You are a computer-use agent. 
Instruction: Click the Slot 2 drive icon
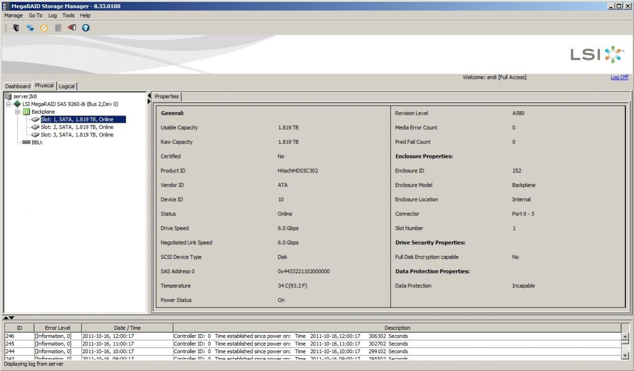[x=36, y=127]
